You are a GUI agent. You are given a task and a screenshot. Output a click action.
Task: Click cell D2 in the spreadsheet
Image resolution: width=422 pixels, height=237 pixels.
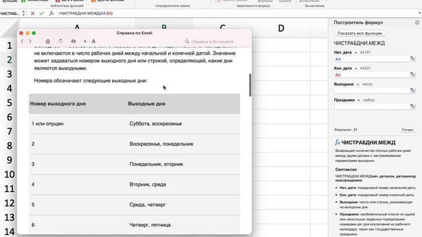281,60
